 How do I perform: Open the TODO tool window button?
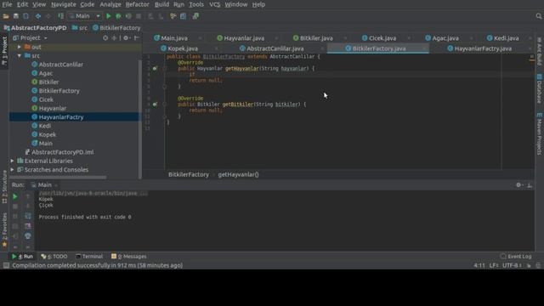tap(54, 257)
